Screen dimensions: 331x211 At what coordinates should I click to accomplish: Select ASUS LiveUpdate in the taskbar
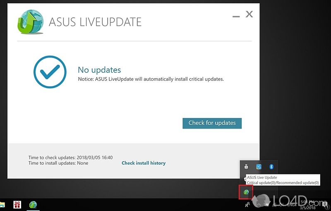coord(33,205)
